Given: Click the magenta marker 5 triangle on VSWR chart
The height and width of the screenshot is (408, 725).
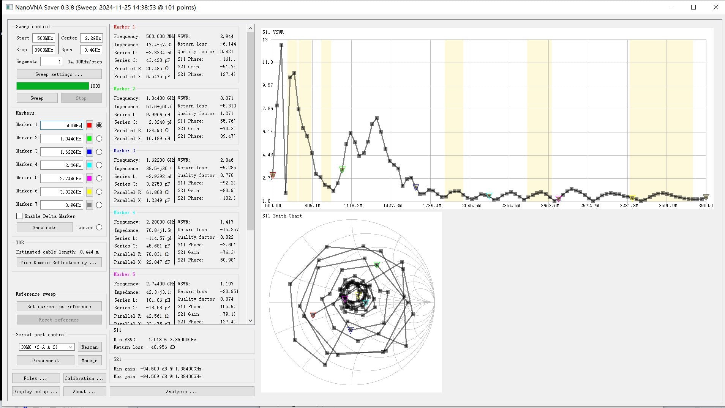Looking at the screenshot, I should (558, 198).
